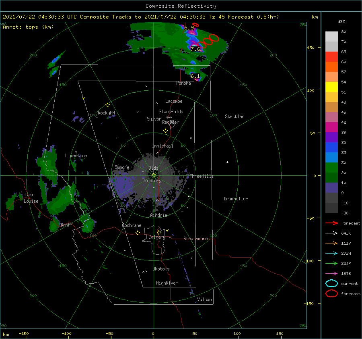Click the Cochrane city label
The width and height of the screenshot is (362, 339).
(132, 225)
